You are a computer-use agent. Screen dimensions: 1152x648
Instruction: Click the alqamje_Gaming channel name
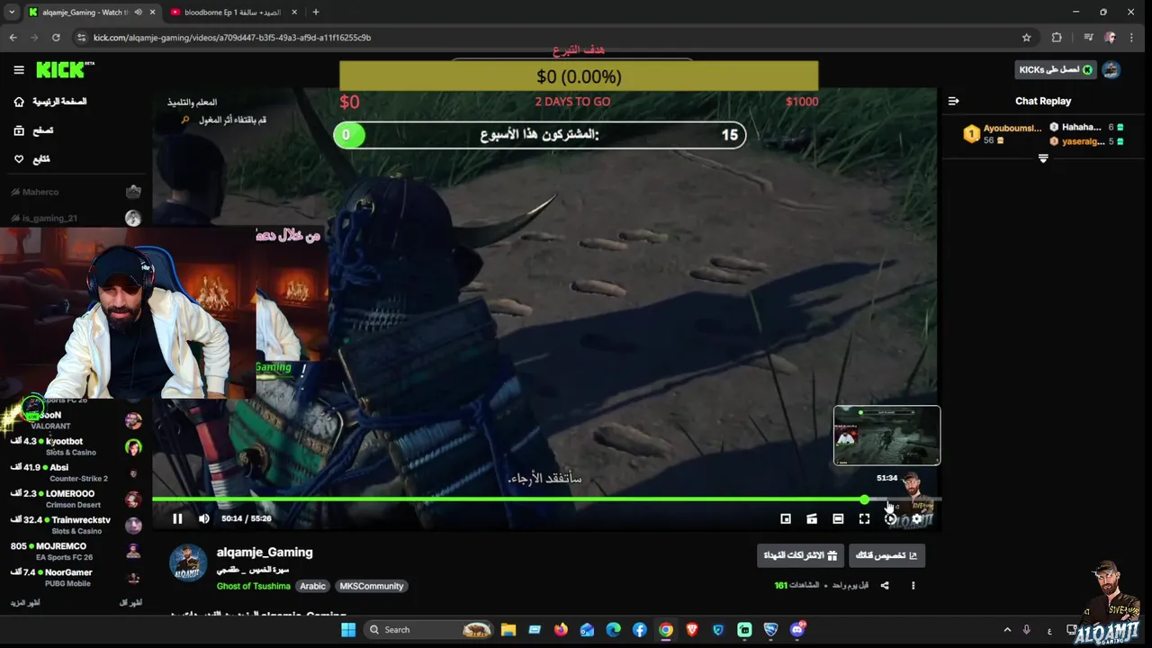pyautogui.click(x=265, y=553)
